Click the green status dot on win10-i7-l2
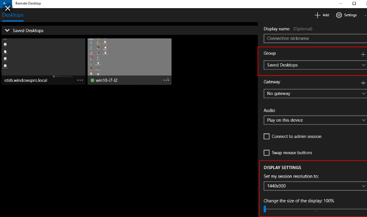This screenshot has height=217, width=367. click(92, 80)
